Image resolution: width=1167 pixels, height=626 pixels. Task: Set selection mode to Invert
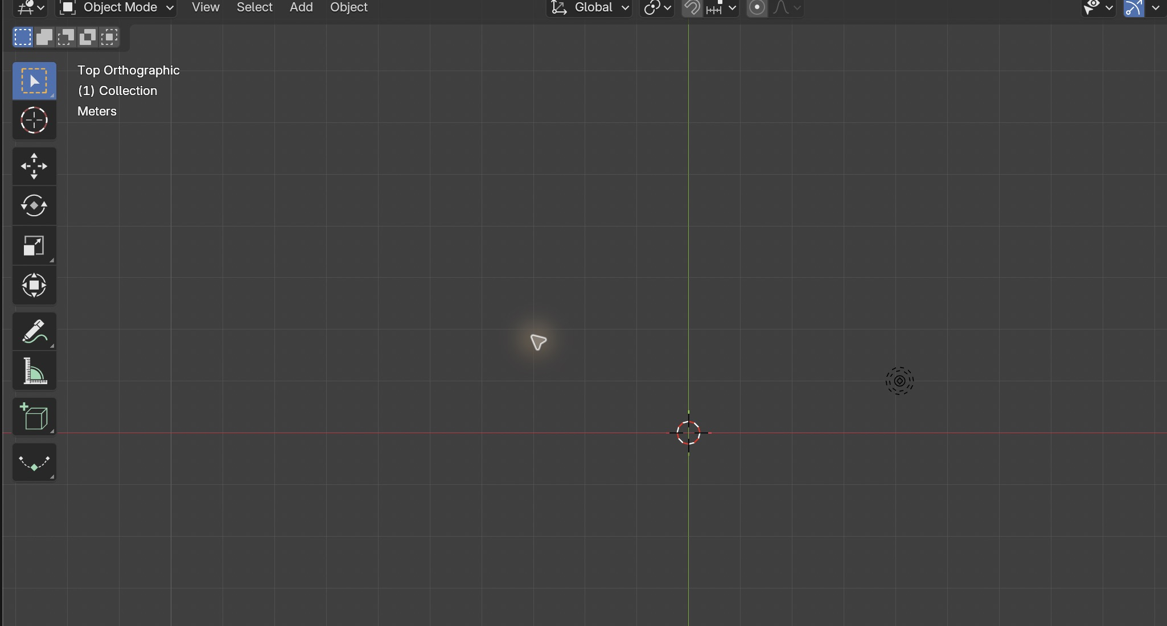pyautogui.click(x=88, y=37)
